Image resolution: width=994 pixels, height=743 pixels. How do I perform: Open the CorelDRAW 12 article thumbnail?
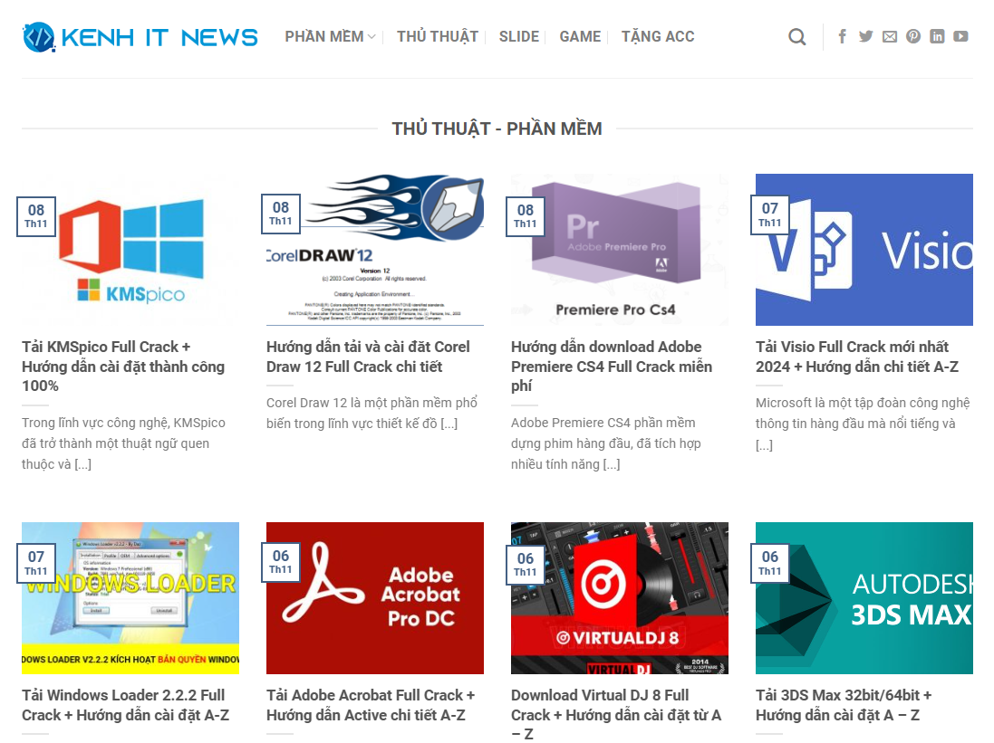[374, 250]
